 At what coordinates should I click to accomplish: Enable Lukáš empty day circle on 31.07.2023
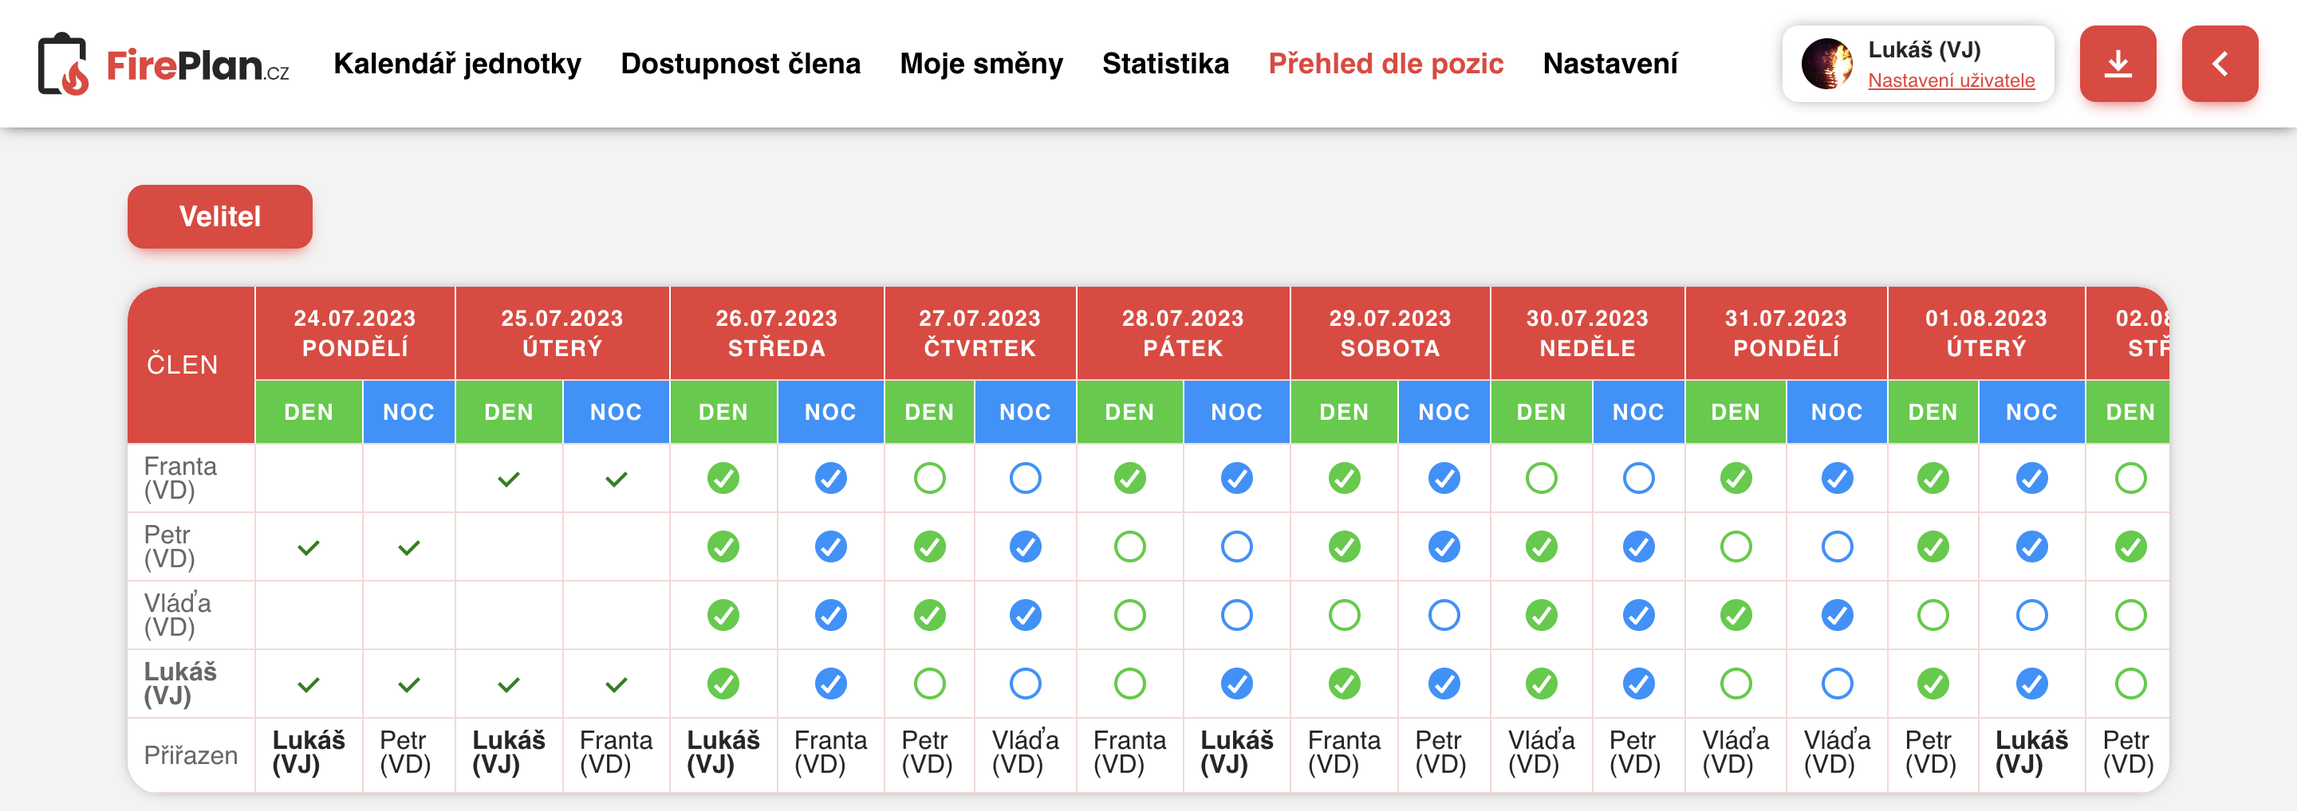[1736, 684]
